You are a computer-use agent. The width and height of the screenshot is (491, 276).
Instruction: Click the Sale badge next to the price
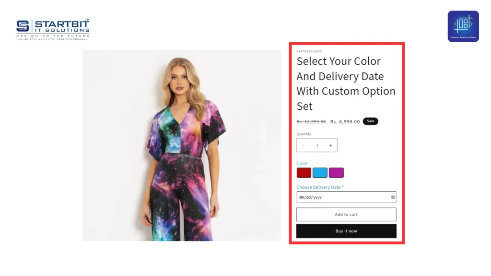click(x=370, y=121)
